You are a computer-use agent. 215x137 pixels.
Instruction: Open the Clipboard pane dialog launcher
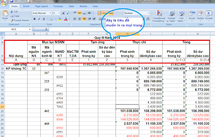(29, 24)
